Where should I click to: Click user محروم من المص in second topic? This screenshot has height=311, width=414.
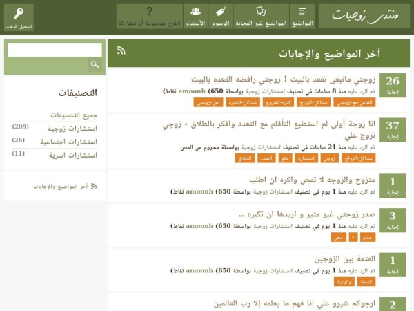(200, 147)
